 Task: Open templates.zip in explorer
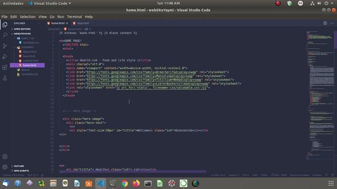click(x=29, y=74)
